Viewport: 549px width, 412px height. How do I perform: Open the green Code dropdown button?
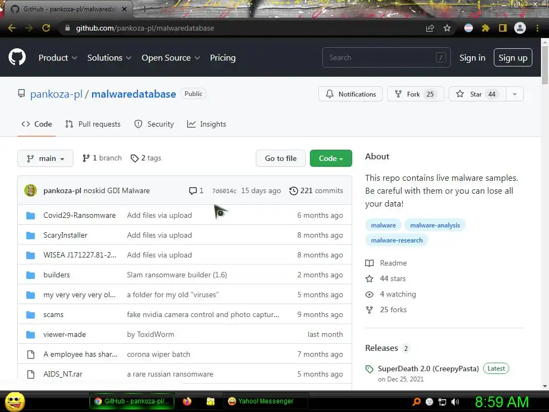(x=331, y=158)
